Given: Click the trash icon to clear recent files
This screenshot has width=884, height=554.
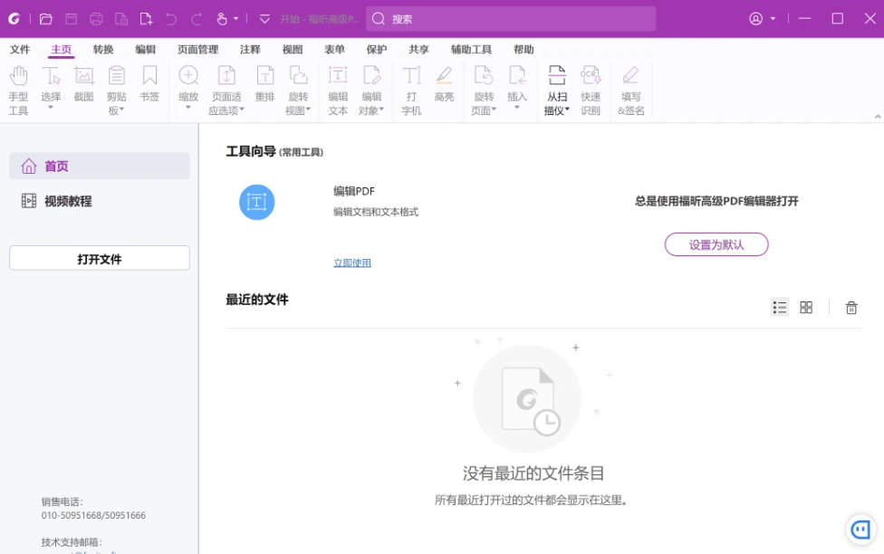Looking at the screenshot, I should [x=850, y=308].
